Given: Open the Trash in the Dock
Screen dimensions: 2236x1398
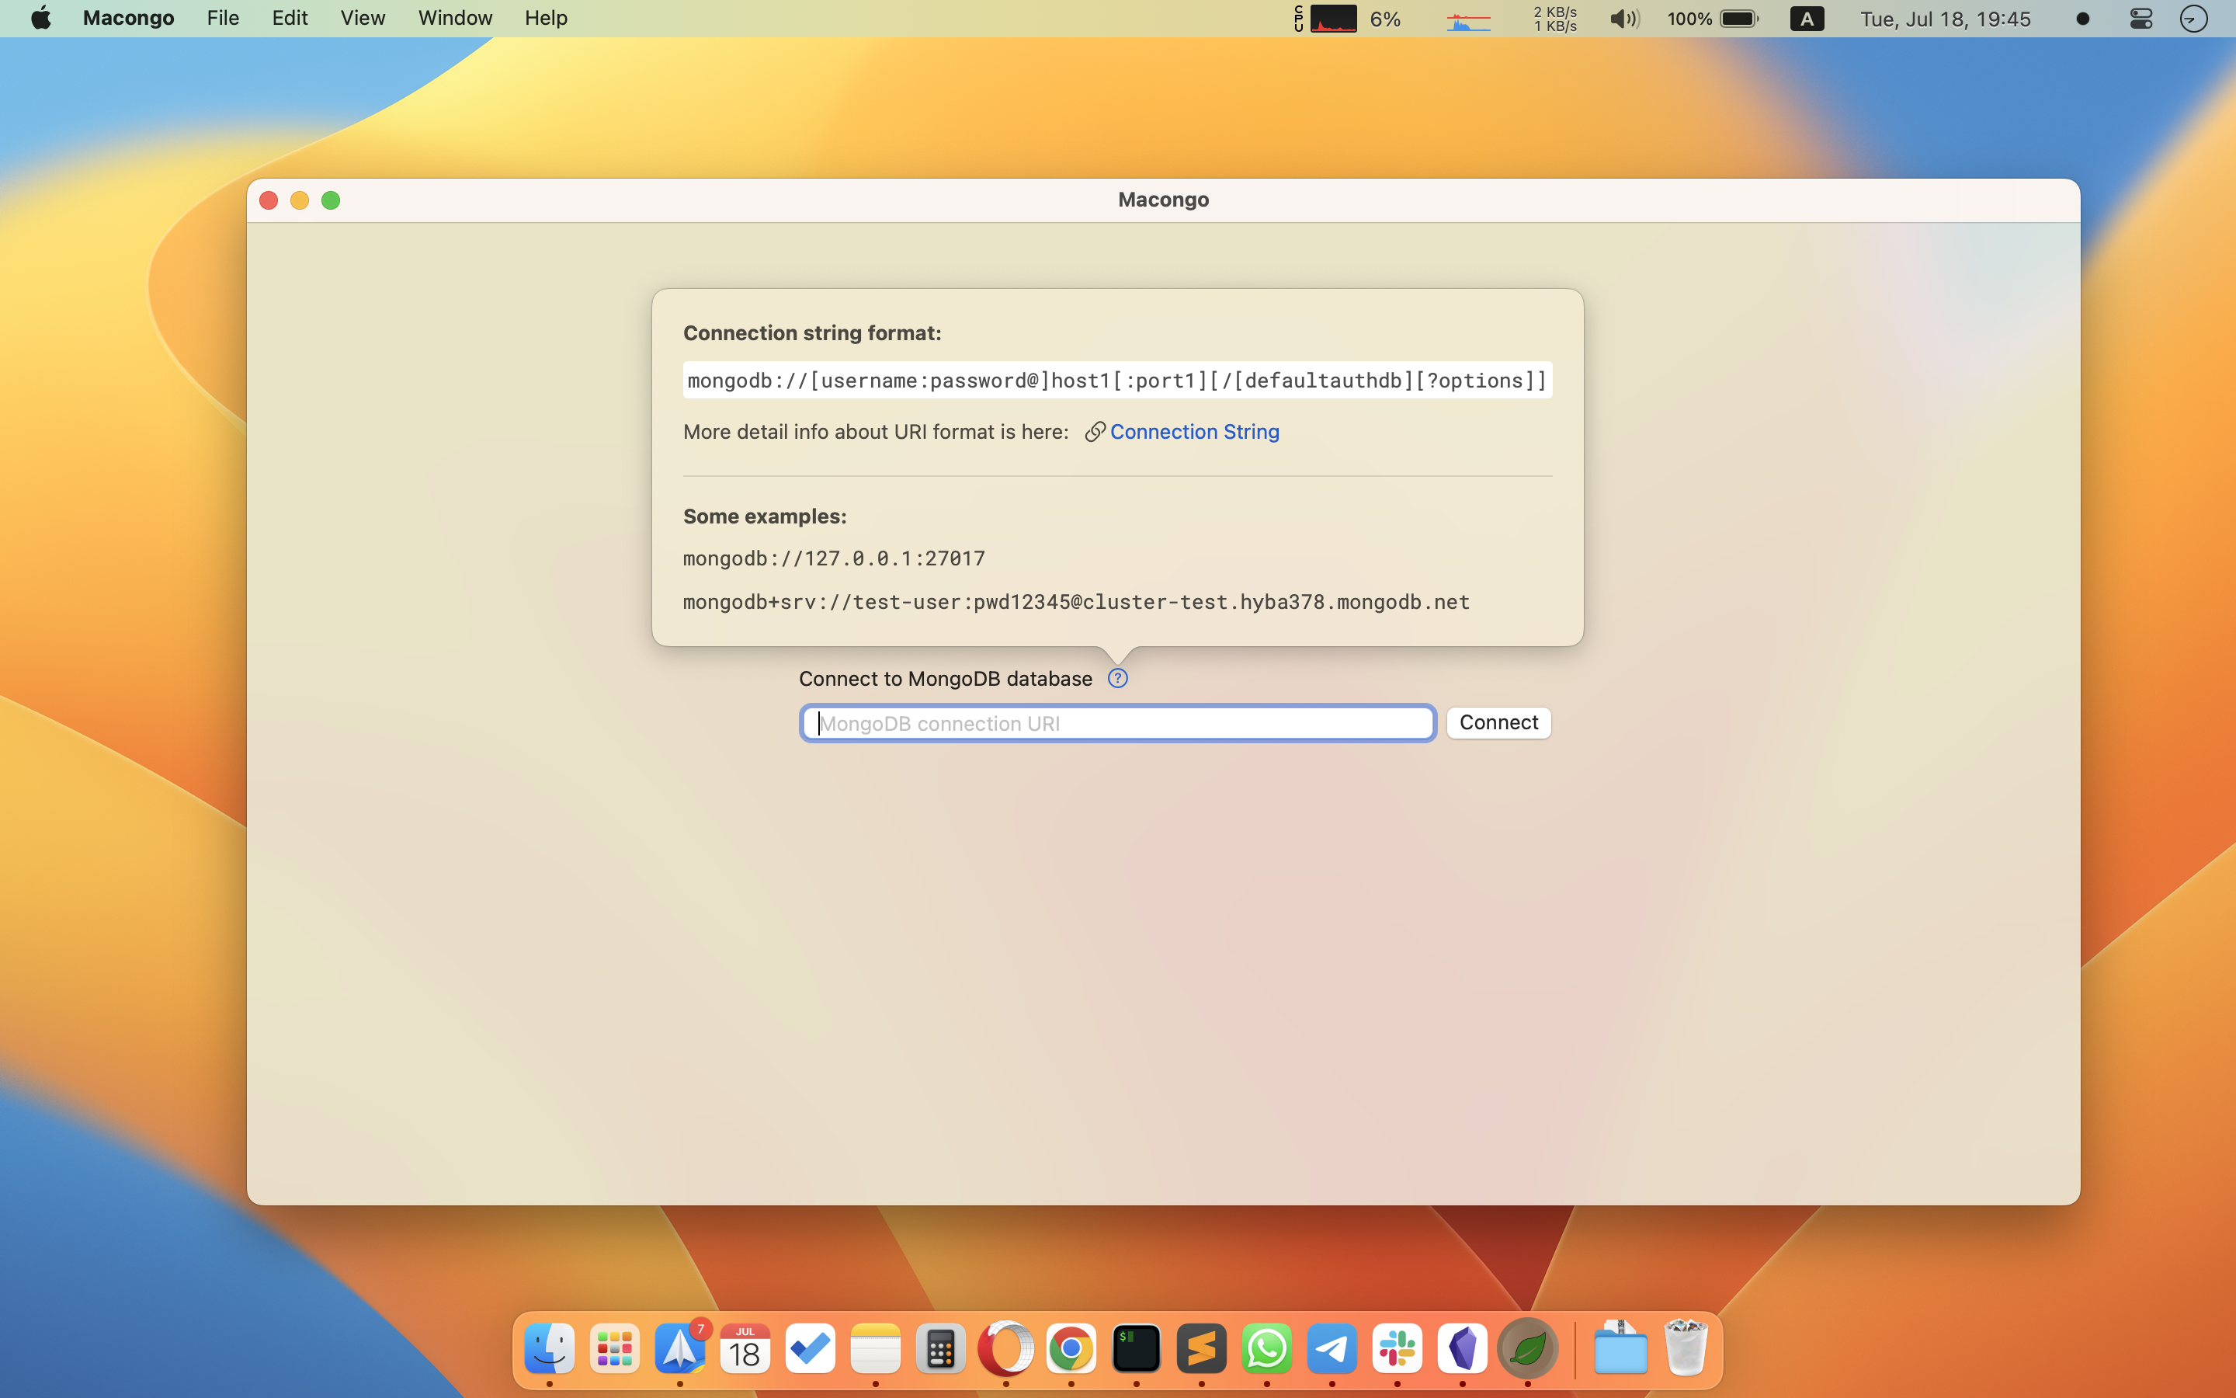Looking at the screenshot, I should click(1686, 1349).
